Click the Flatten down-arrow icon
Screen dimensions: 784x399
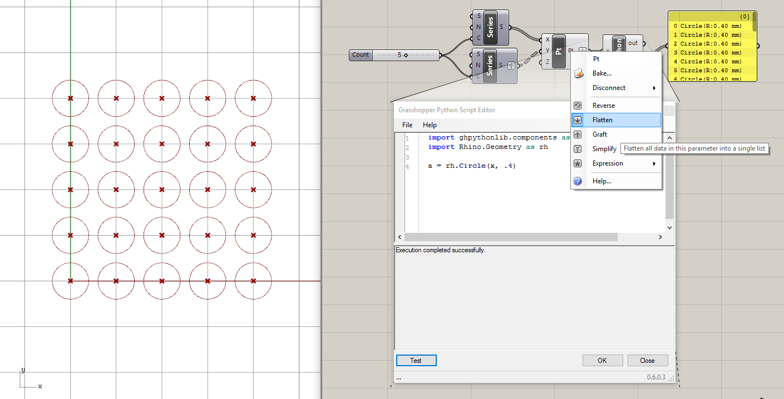click(578, 119)
